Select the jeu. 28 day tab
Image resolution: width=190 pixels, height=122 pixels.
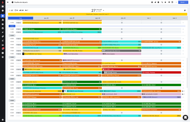pyautogui.click(x=46, y=18)
